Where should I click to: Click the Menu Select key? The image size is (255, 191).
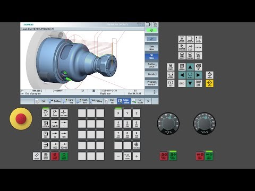pos(182,56)
